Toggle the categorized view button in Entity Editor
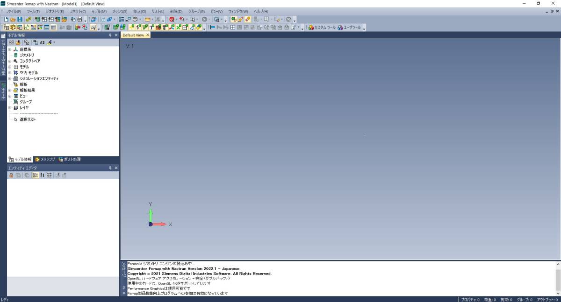 click(36, 175)
